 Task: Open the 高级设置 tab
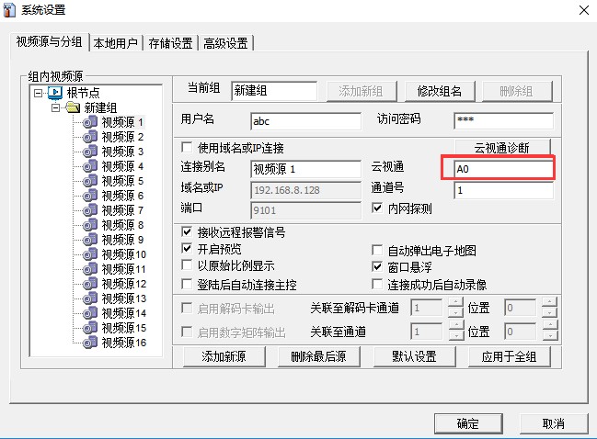[x=225, y=43]
